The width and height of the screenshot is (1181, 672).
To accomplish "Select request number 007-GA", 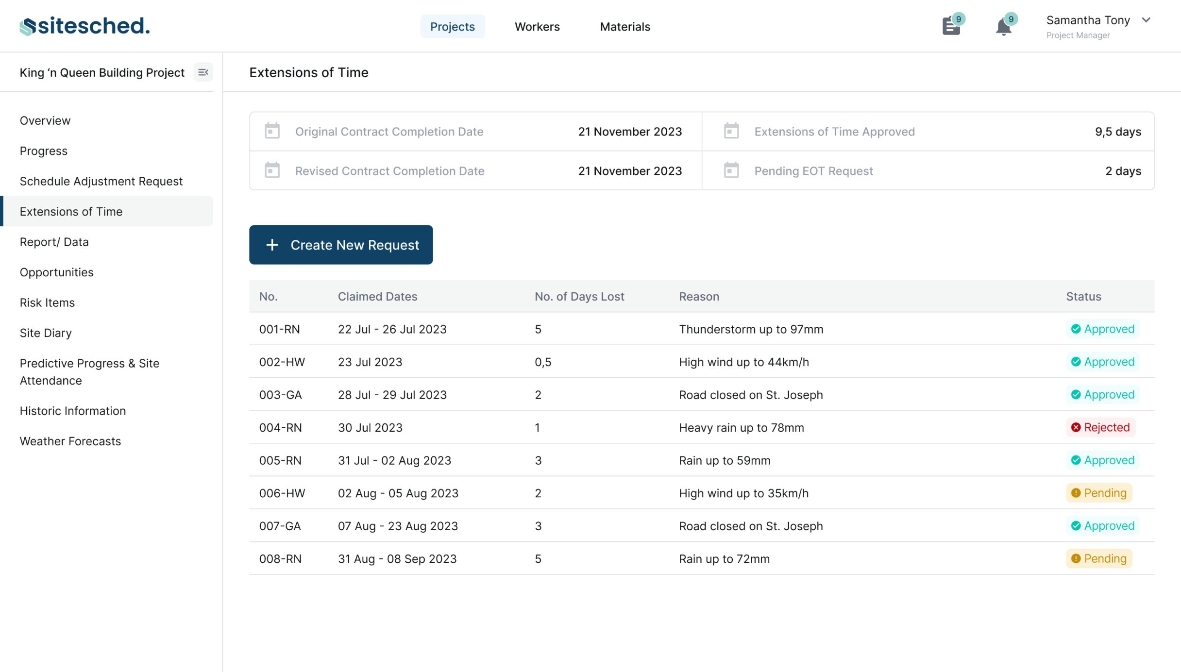I will pos(280,526).
